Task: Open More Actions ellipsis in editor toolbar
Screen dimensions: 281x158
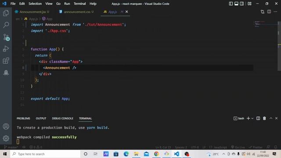Action: pyautogui.click(x=275, y=12)
